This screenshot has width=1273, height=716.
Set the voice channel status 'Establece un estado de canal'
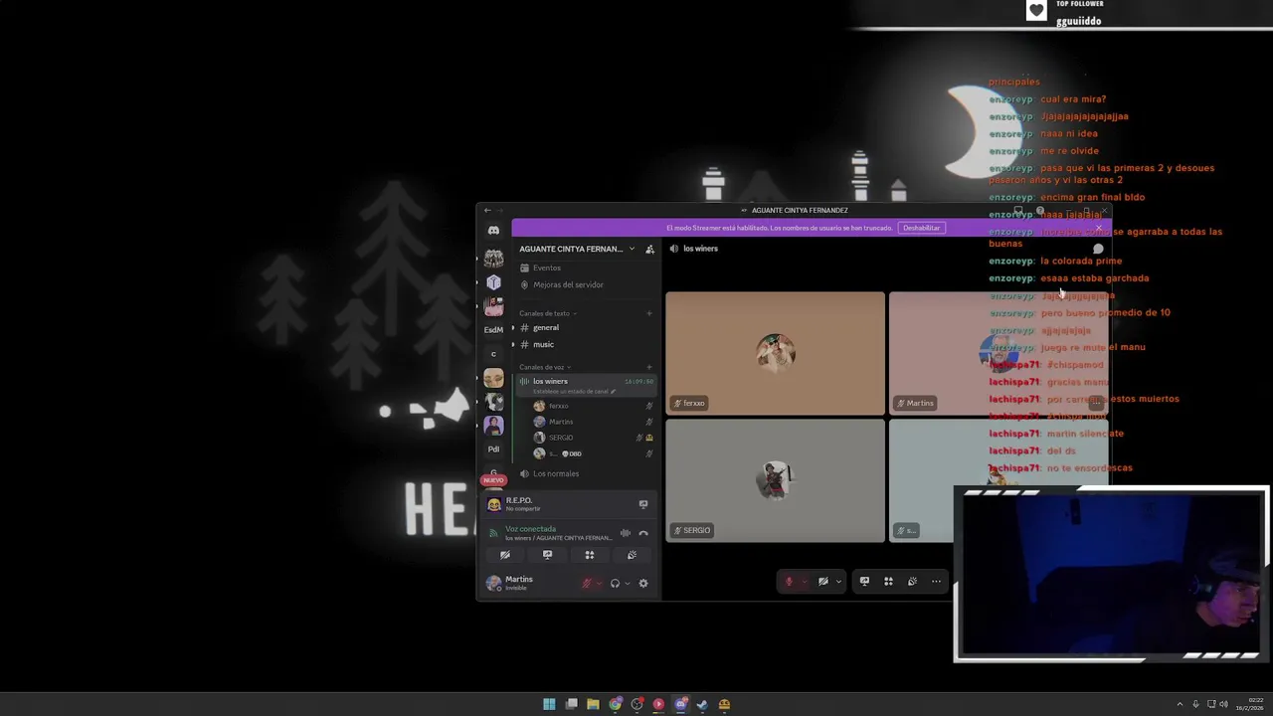(x=575, y=391)
